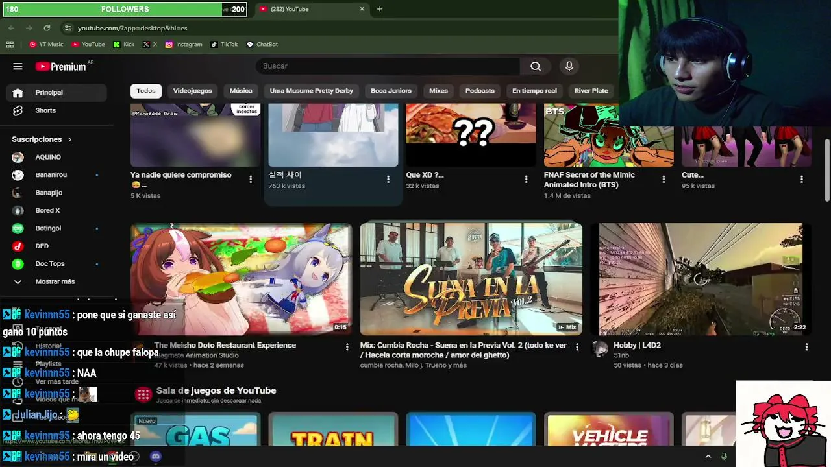The image size is (831, 467).
Task: Open the X bookmark
Action: tap(150, 44)
